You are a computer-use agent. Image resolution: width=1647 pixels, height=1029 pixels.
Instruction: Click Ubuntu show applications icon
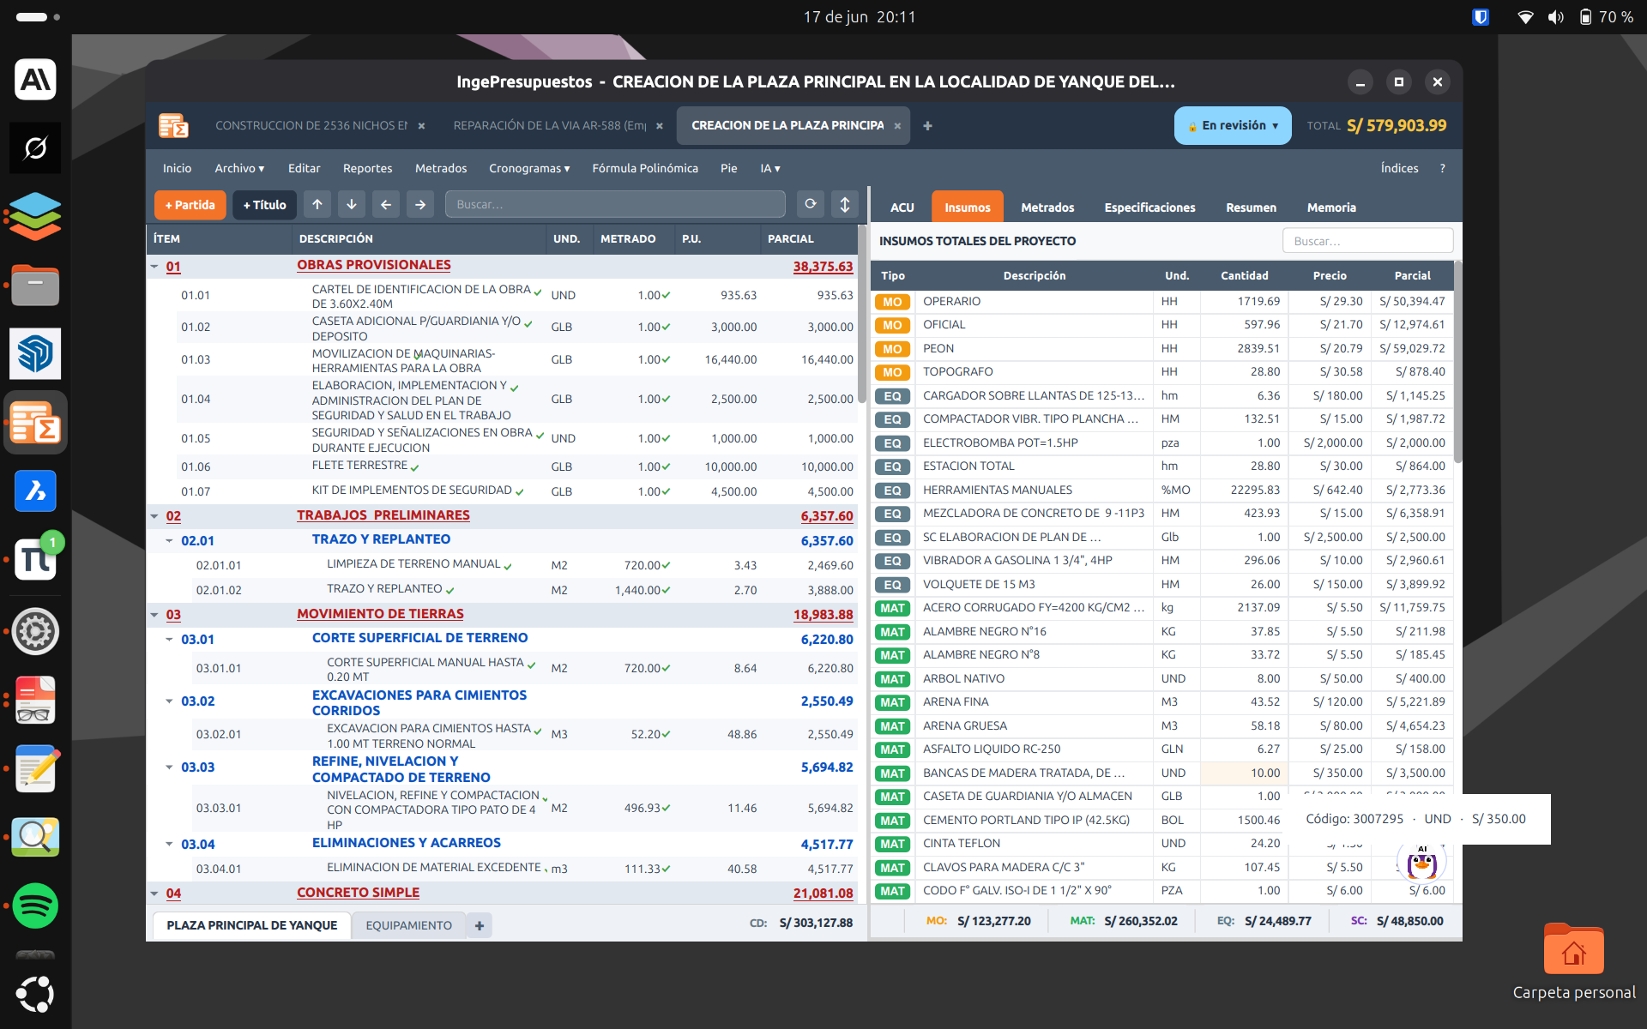point(35,995)
